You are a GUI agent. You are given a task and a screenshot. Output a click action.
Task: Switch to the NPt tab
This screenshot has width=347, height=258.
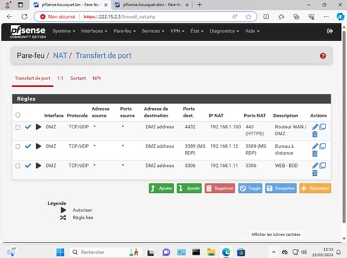point(97,78)
